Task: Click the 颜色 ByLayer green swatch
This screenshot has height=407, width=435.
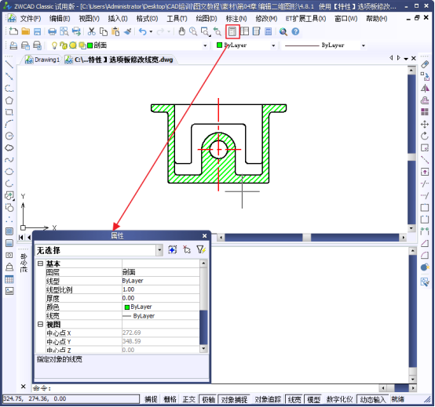Action: [127, 307]
